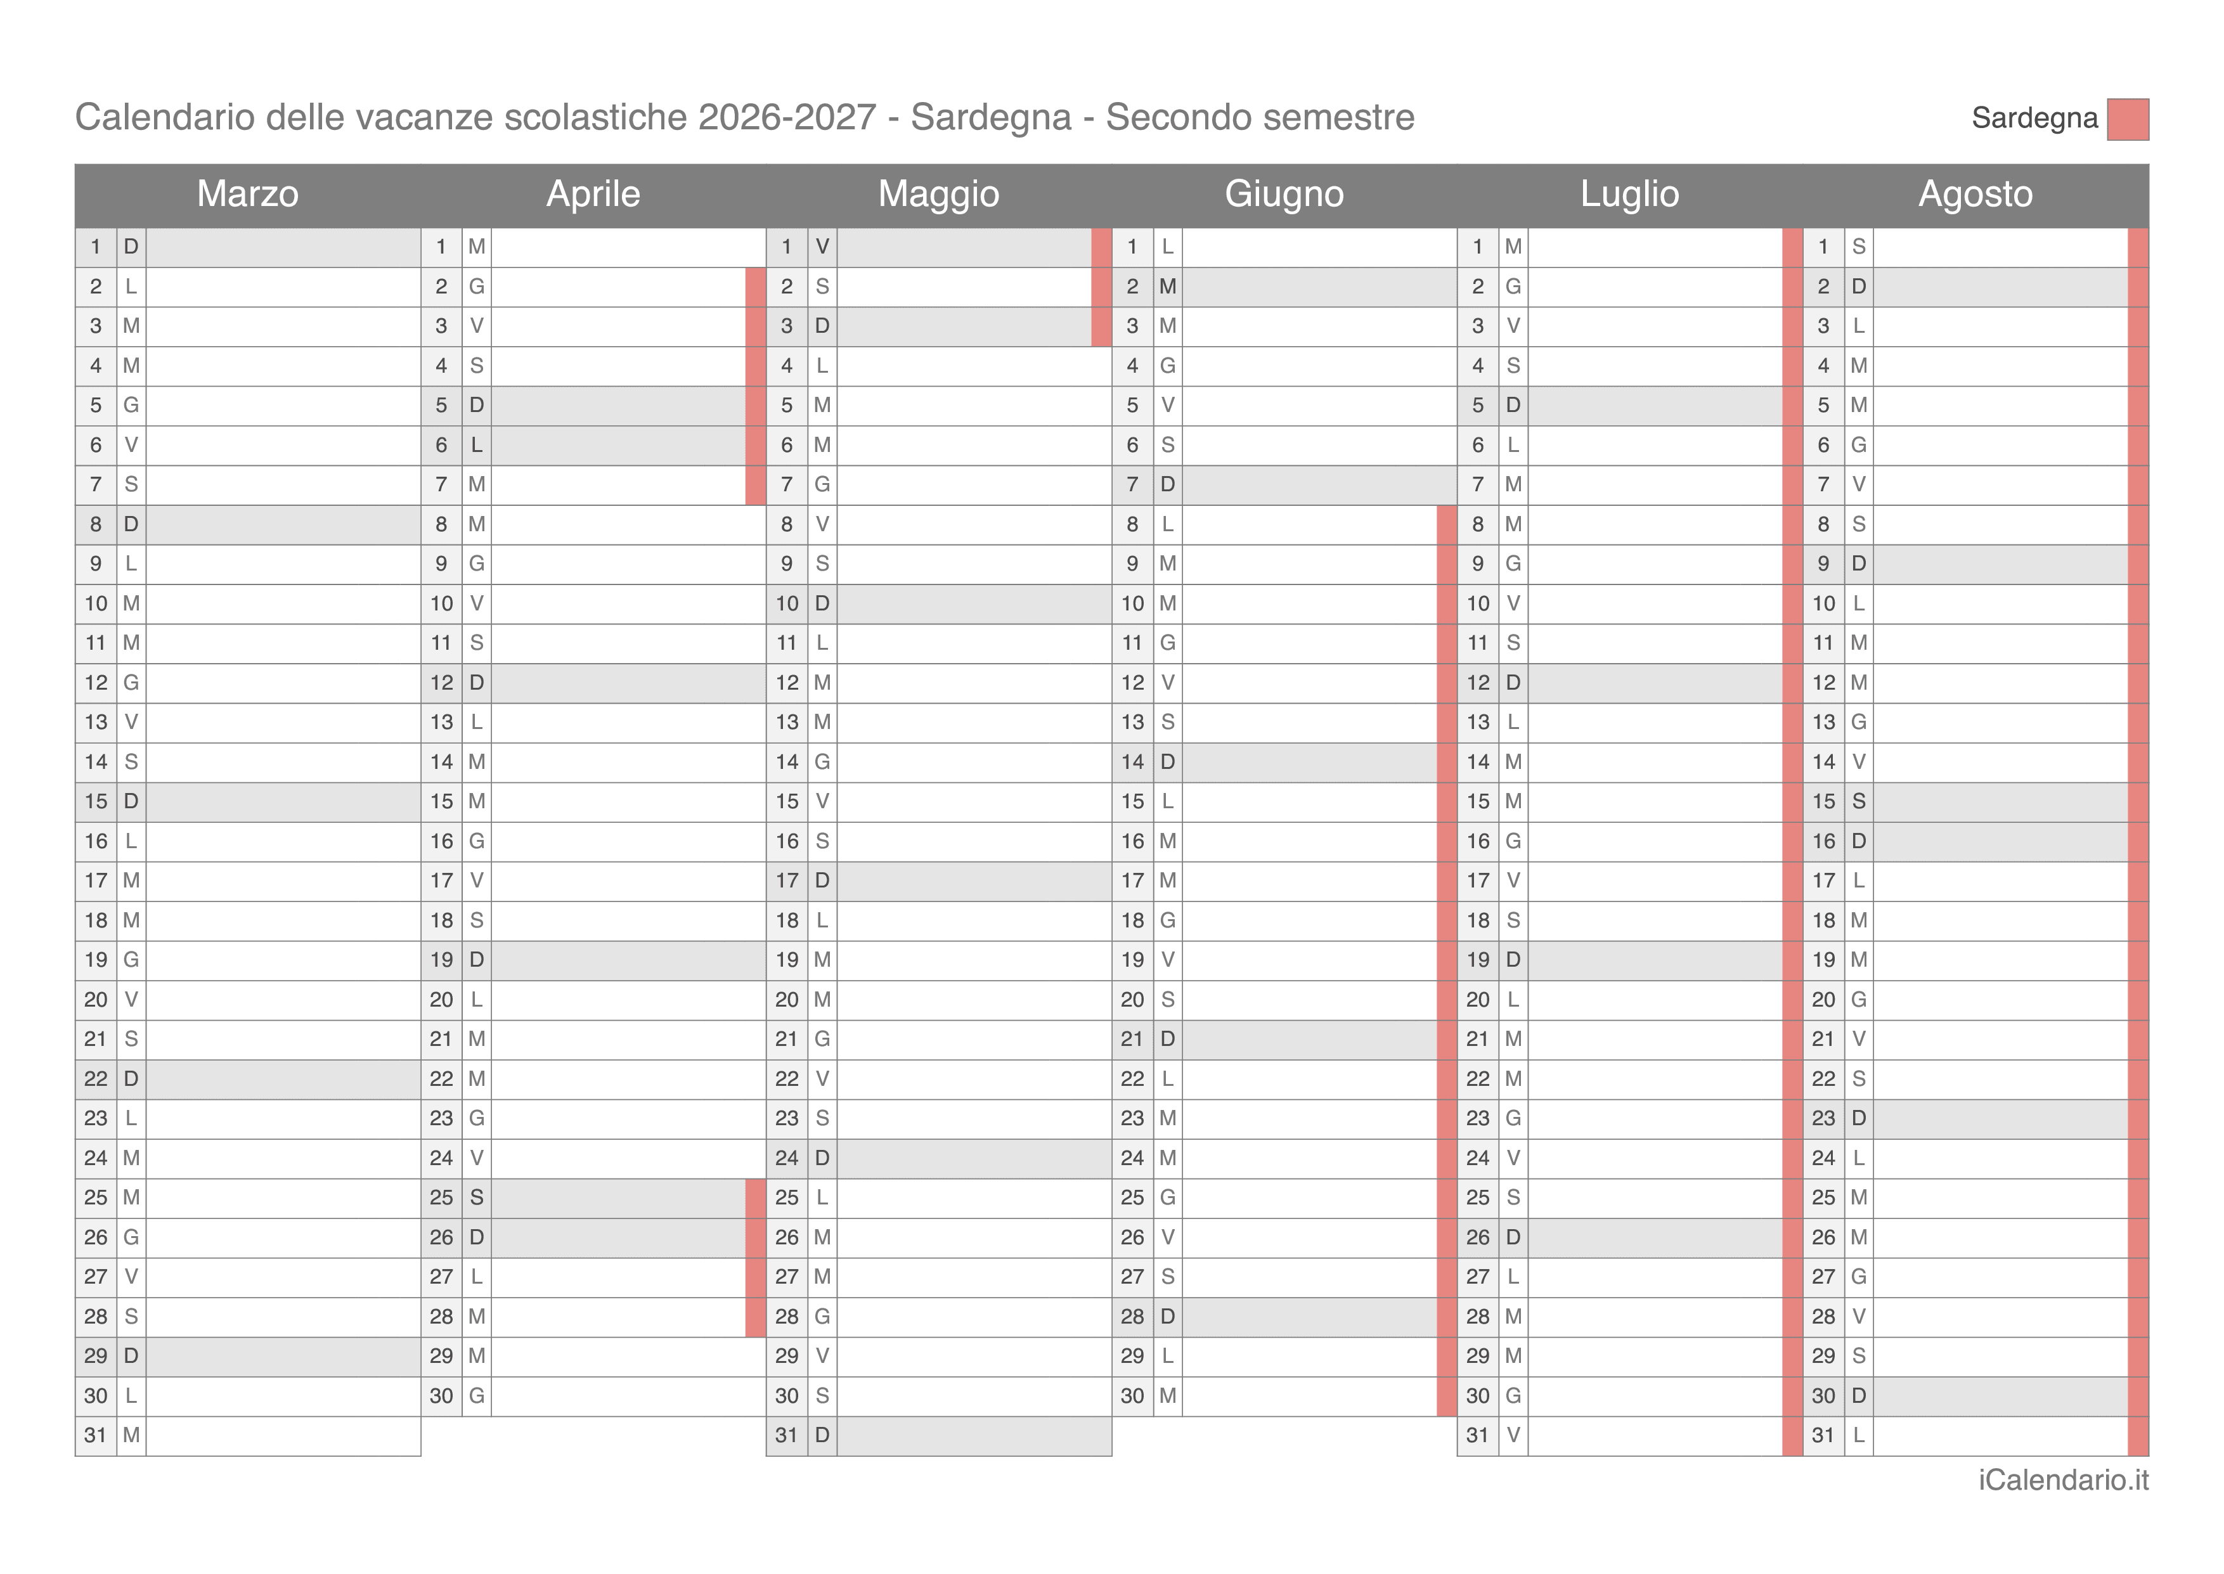Click the red vacation marker on 10 Agosto
Viewport: 2224px width, 1574px height.
2138,604
